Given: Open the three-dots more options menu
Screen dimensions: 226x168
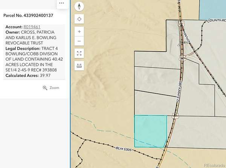Looking at the screenshot, I should (x=61, y=3).
